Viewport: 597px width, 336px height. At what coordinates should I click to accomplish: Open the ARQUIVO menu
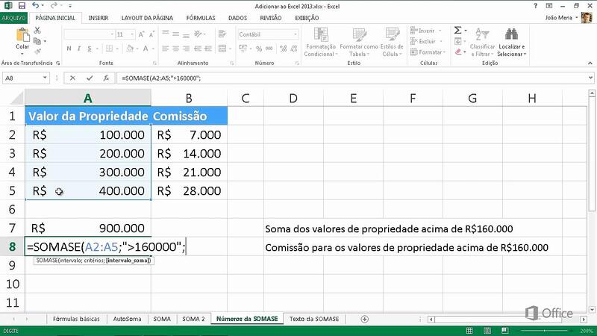pos(14,16)
